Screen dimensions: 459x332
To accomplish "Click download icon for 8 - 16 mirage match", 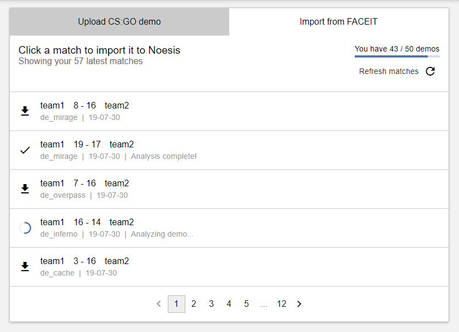I will coord(25,111).
